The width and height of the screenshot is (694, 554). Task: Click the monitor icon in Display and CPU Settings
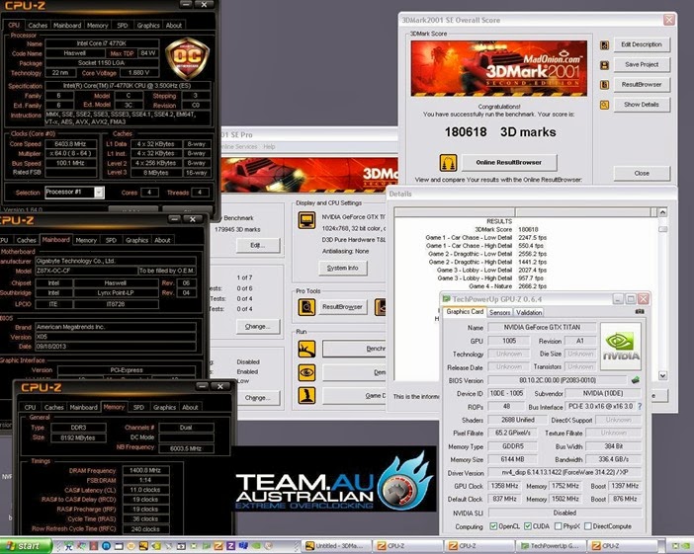click(x=306, y=220)
